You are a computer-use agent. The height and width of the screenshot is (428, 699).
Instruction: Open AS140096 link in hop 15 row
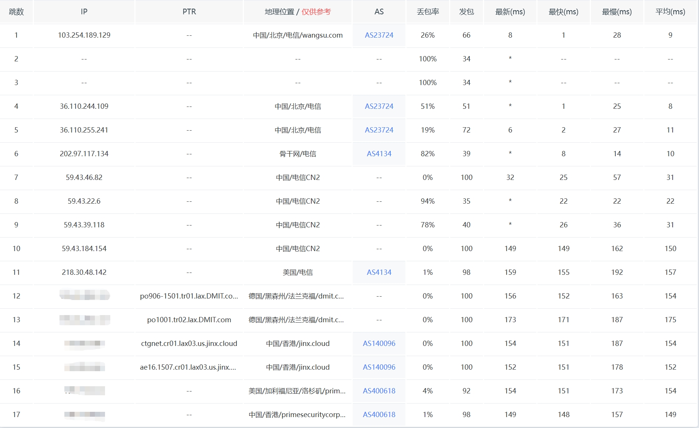tap(379, 367)
